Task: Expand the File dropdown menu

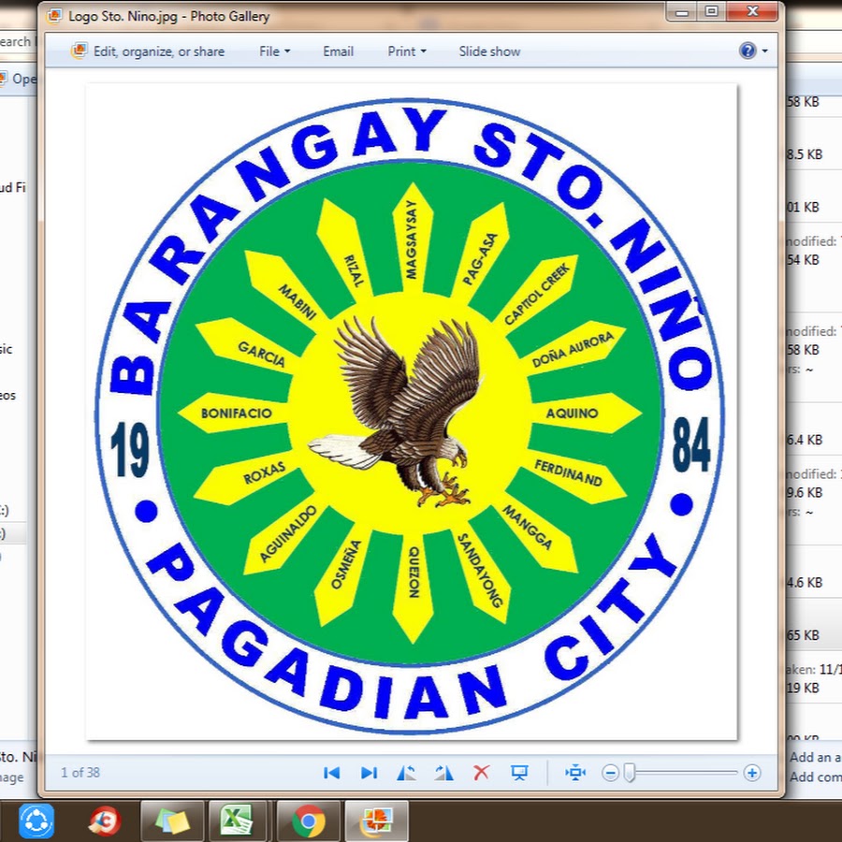Action: pyautogui.click(x=274, y=51)
